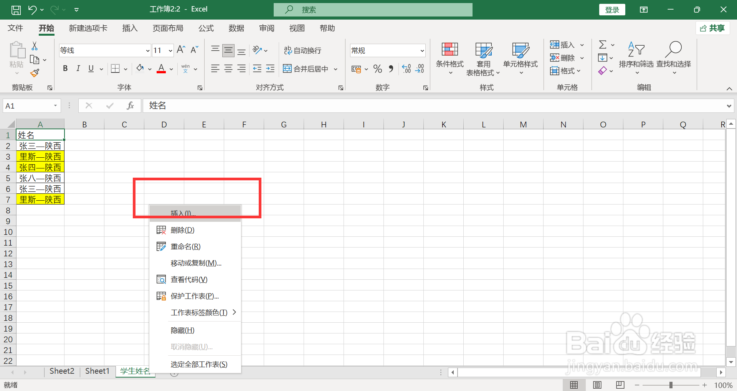Open the font name dropdown (等线)
Viewport: 737px width, 391px height.
tap(148, 51)
